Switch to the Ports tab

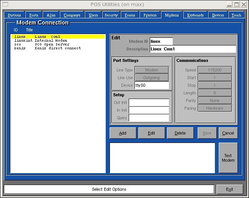(x=34, y=15)
